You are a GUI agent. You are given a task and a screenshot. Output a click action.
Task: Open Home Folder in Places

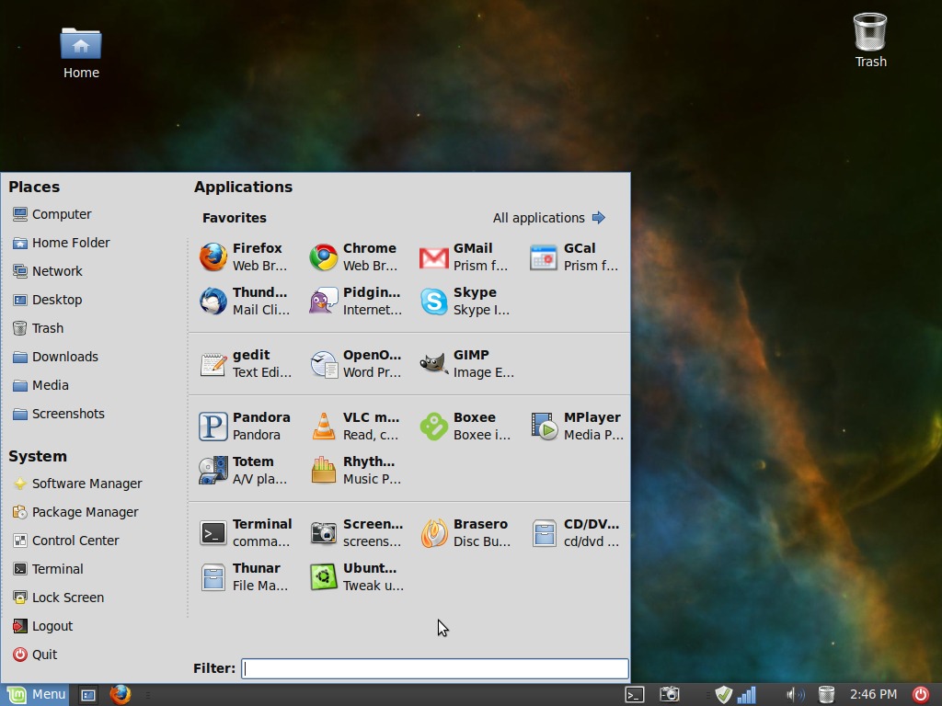[62, 243]
